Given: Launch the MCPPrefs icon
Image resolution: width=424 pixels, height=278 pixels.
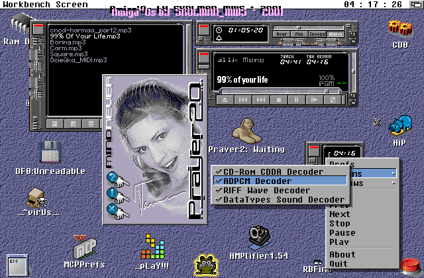Looking at the screenshot, I should 85,247.
